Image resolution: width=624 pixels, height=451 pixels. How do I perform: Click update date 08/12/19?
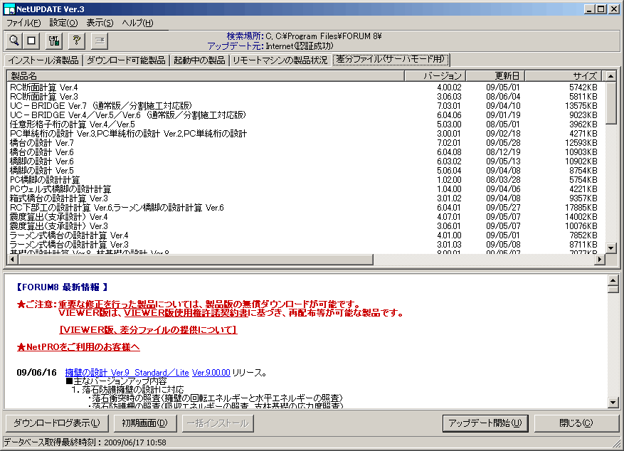tap(503, 152)
